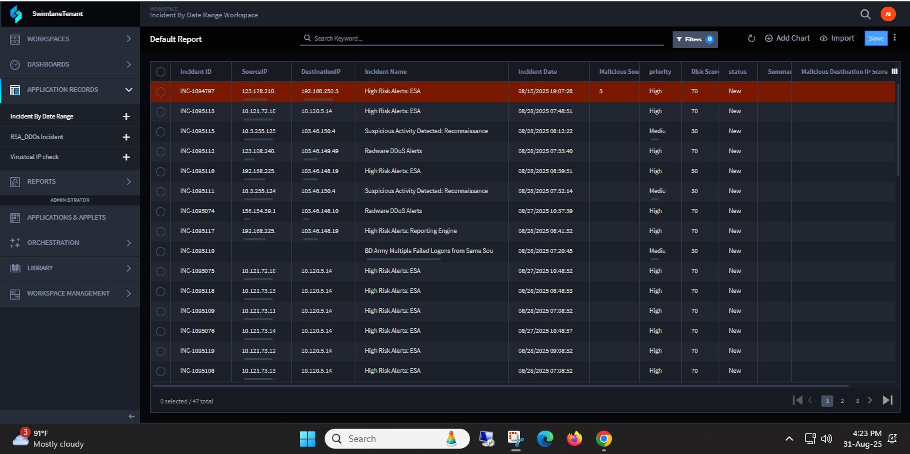Screen dimensions: 910x454
Task: Go to page 2 of results
Action: point(843,401)
